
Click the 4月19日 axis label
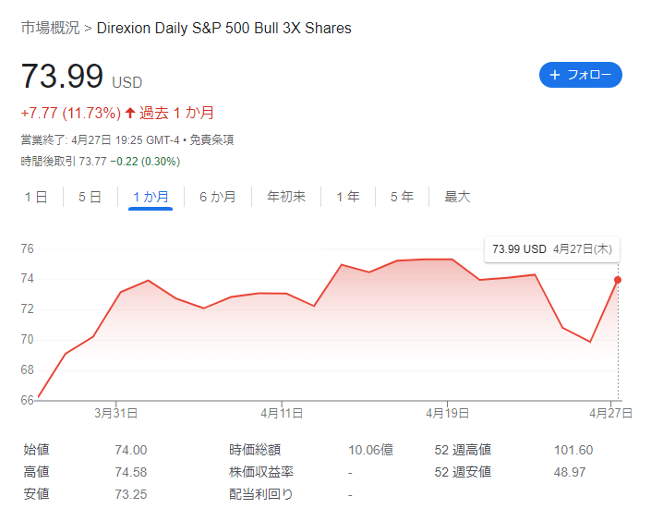tap(447, 413)
